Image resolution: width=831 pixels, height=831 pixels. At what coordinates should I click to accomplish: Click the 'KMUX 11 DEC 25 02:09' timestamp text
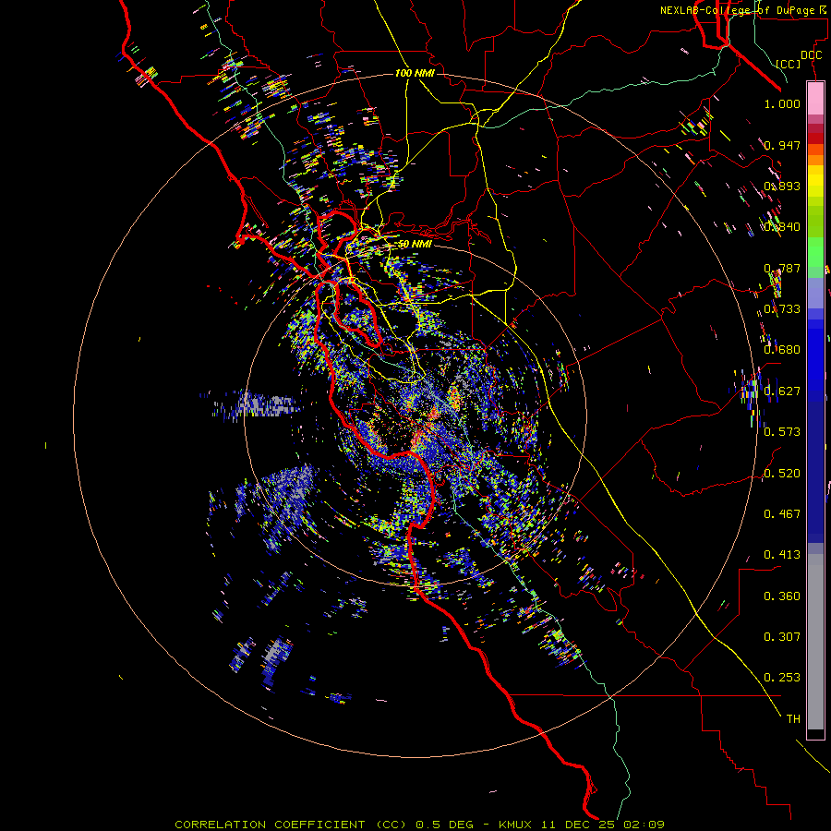pos(582,825)
